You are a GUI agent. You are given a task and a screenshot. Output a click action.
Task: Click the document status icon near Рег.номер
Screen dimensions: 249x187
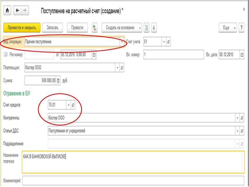click(x=5, y=54)
